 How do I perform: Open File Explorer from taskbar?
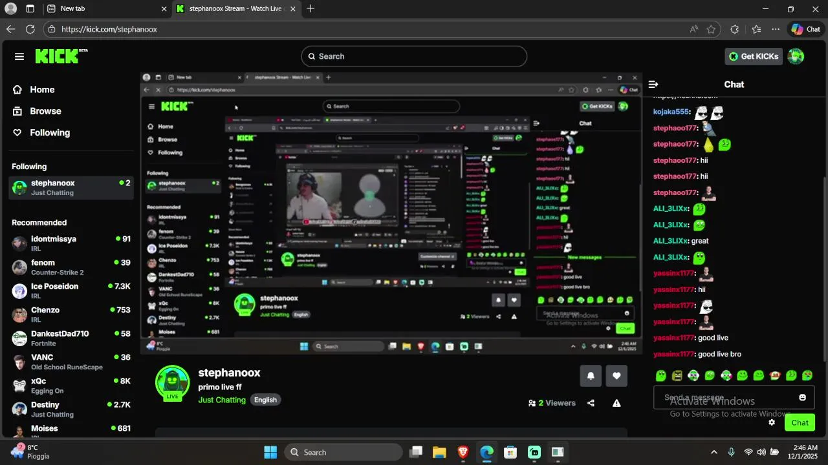[439, 452]
